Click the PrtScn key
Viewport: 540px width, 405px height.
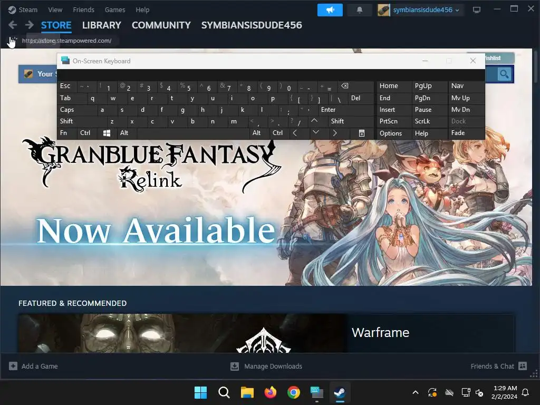(394, 121)
